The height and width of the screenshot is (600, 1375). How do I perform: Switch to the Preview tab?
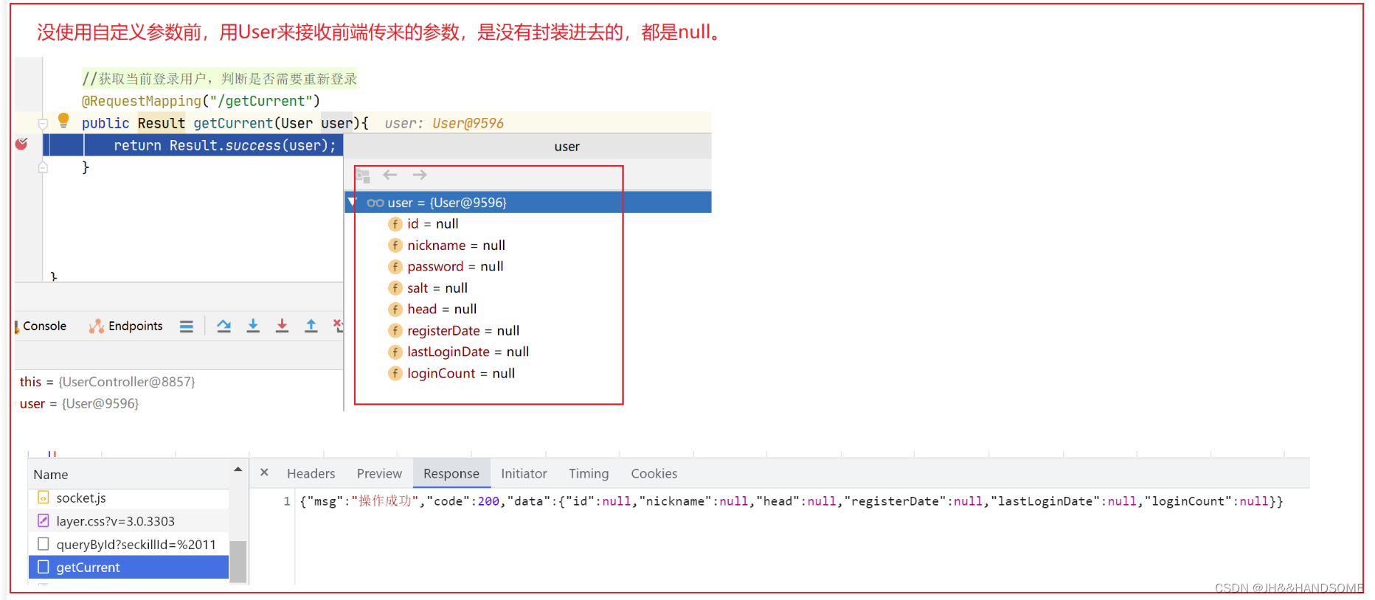[x=379, y=473]
